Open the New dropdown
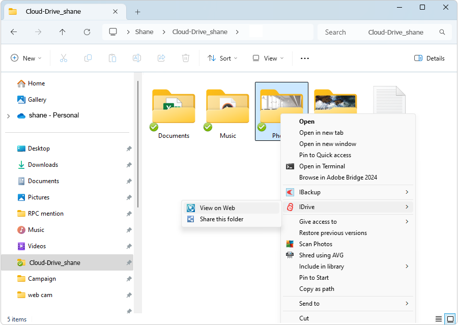 point(26,58)
